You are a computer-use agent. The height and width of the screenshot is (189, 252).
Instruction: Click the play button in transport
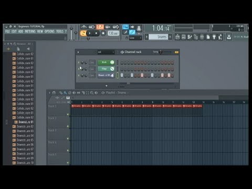click(90, 33)
